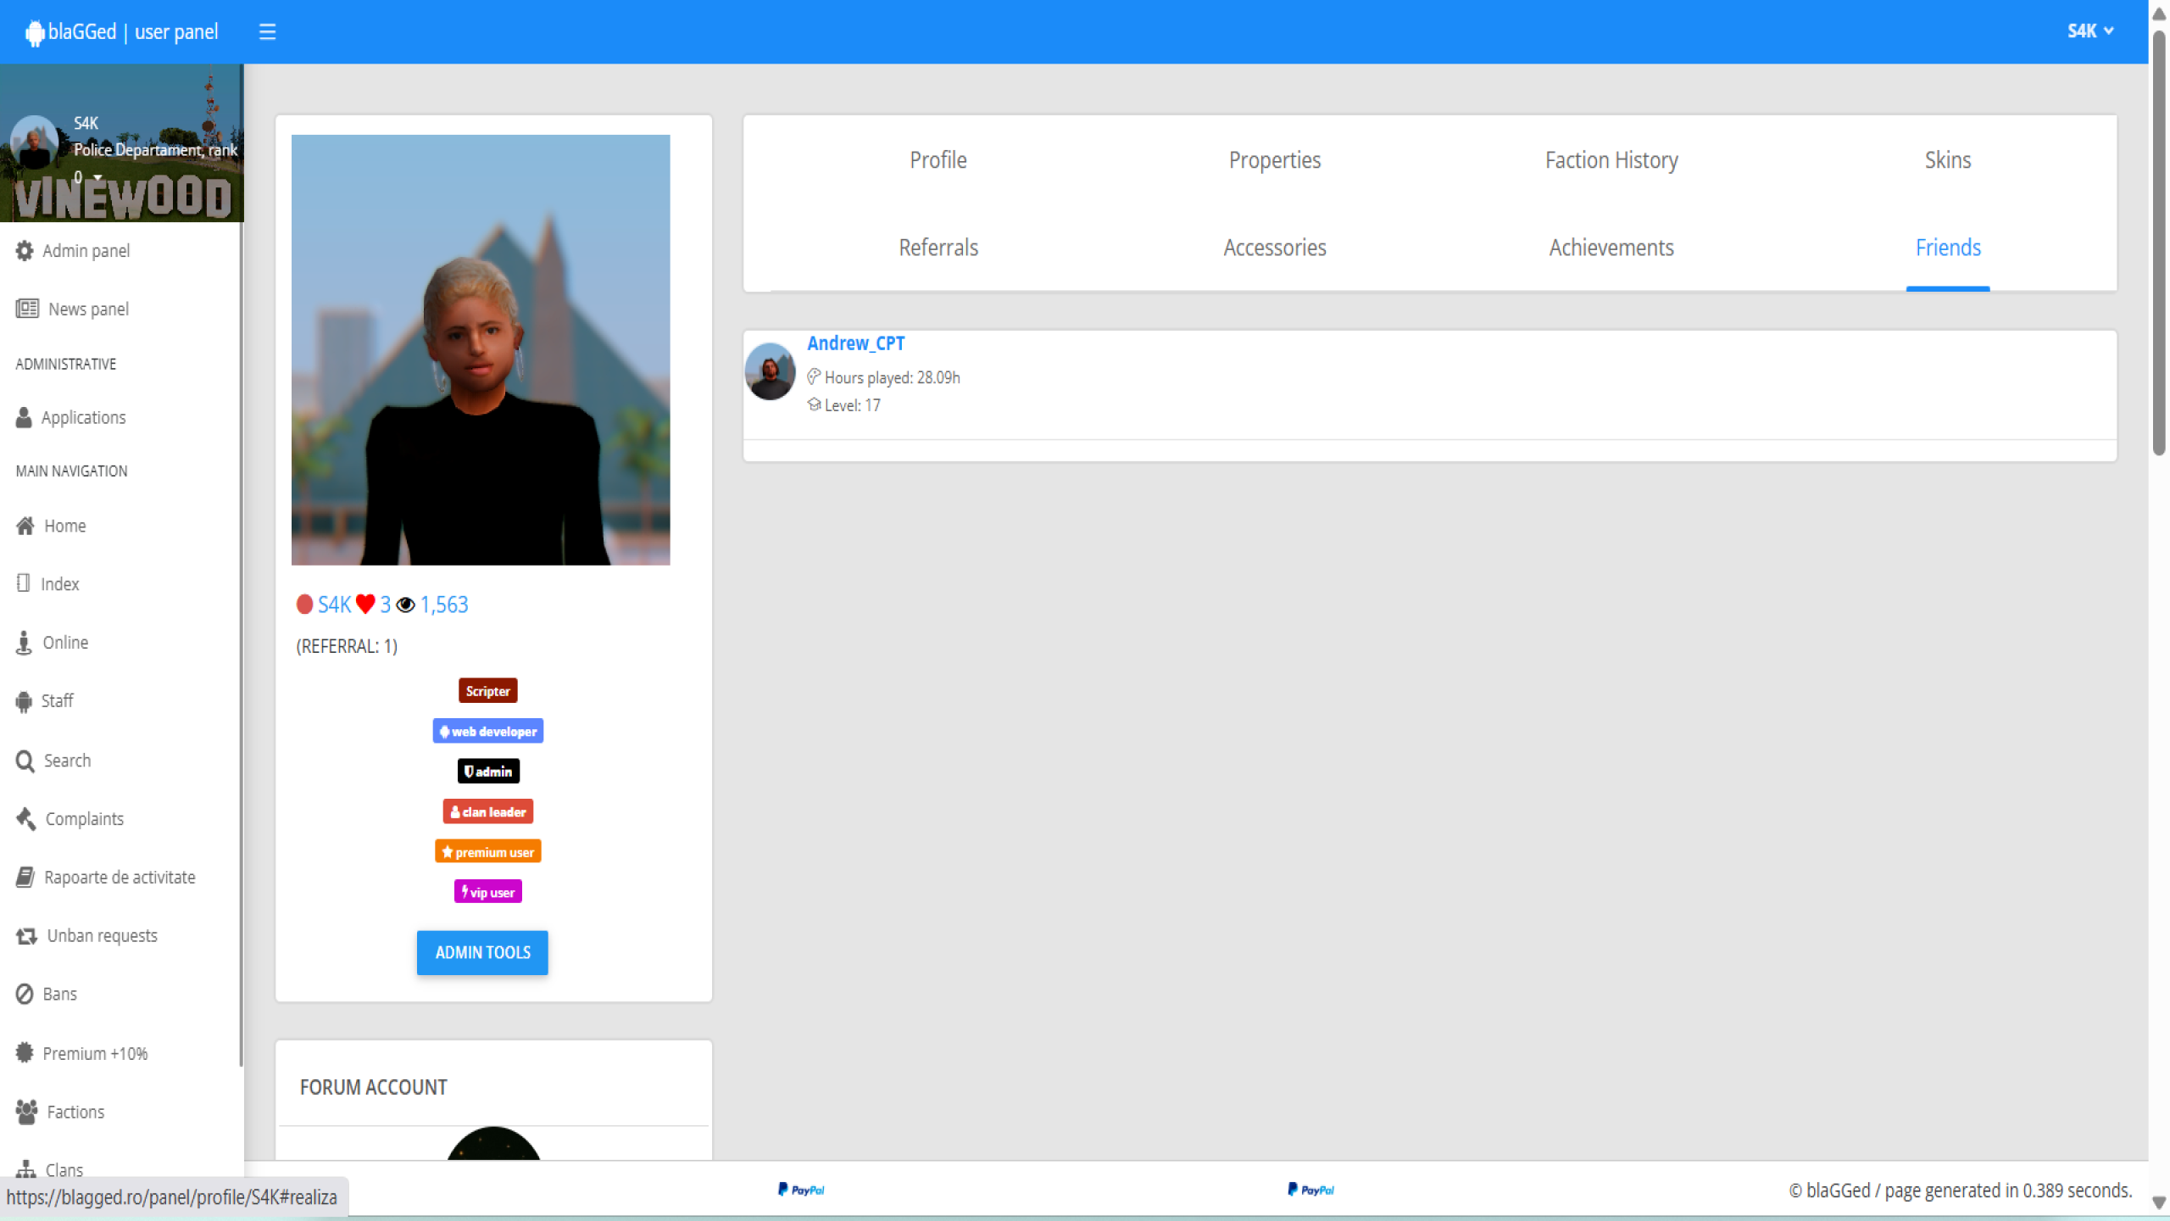This screenshot has width=2170, height=1221.
Task: Click the Admin panel gear icon
Action: [x=25, y=251]
